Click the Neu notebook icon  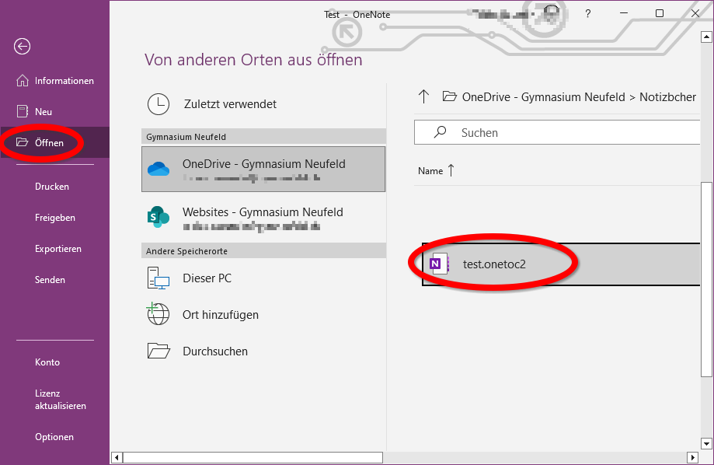(x=23, y=112)
